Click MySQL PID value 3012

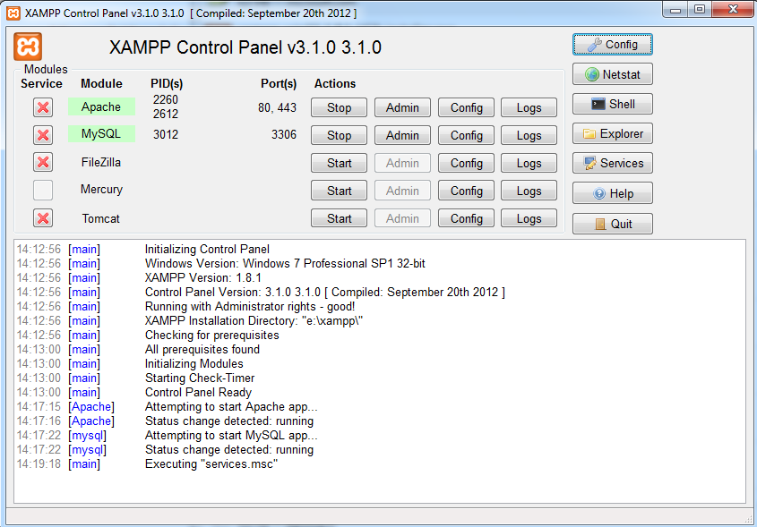166,134
